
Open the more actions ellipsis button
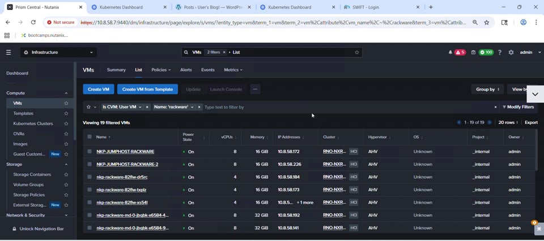coord(255,89)
